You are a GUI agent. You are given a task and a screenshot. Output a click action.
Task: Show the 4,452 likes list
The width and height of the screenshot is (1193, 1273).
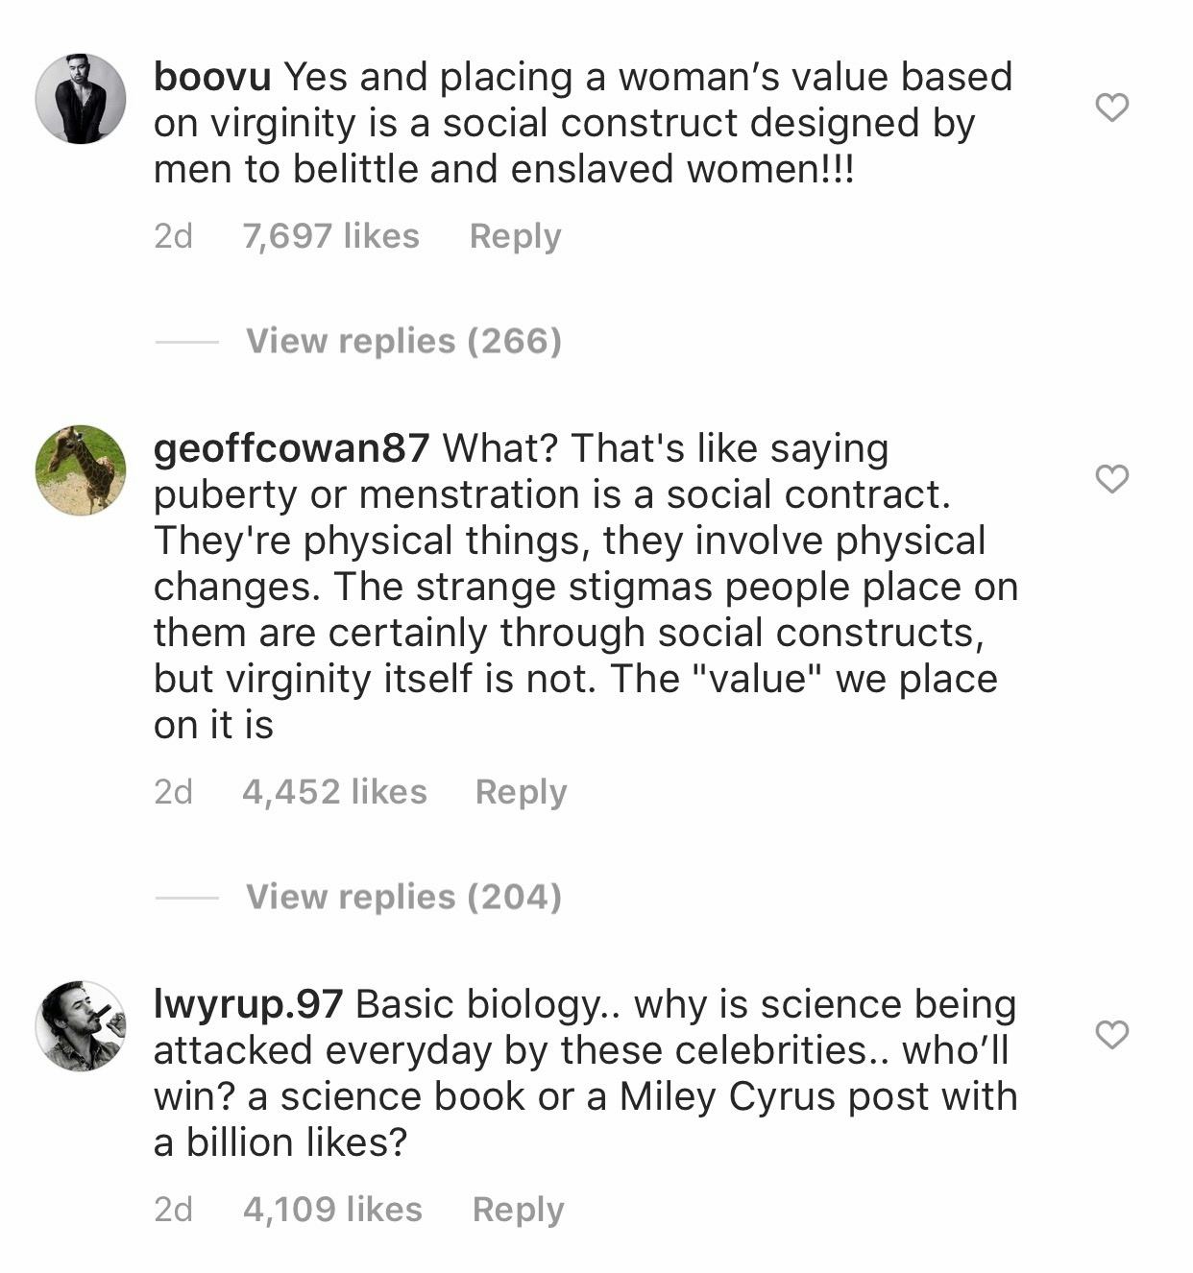click(334, 792)
